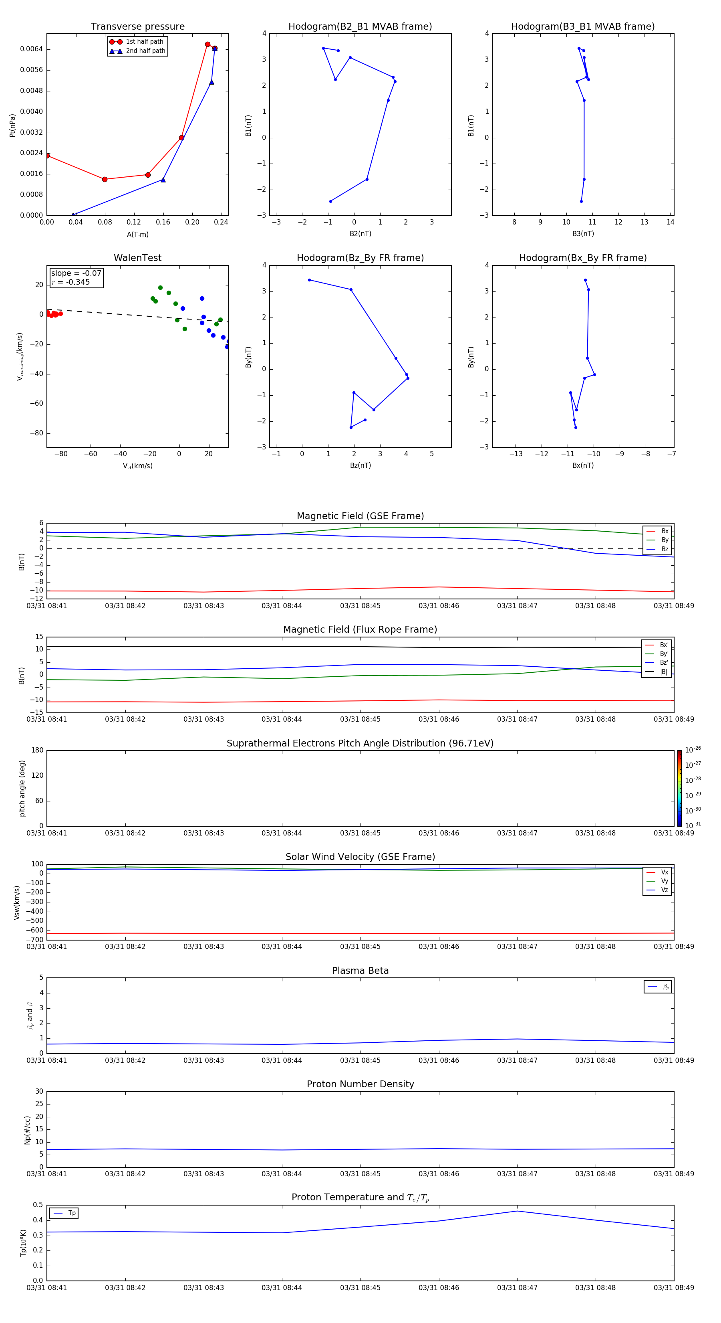Image resolution: width=721 pixels, height=1323 pixels.
Task: Select the Vy legend entry
Action: pyautogui.click(x=657, y=881)
